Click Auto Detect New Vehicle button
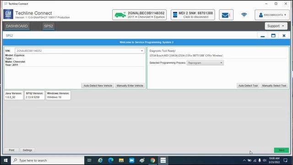 click(98, 86)
